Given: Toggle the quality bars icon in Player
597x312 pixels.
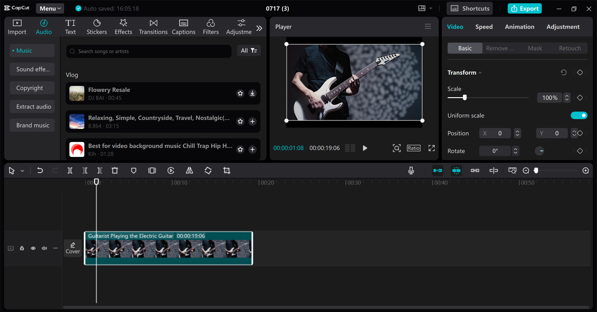Looking at the screenshot, I should 350,148.
